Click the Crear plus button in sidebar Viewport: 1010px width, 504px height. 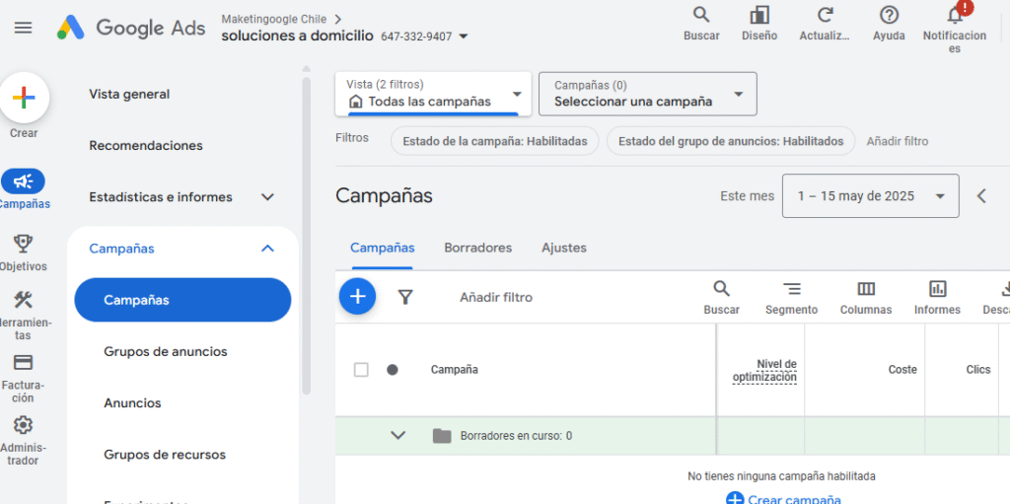24,99
